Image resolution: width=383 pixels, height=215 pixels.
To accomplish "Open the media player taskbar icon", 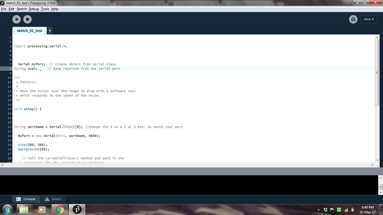I will point(42,210).
